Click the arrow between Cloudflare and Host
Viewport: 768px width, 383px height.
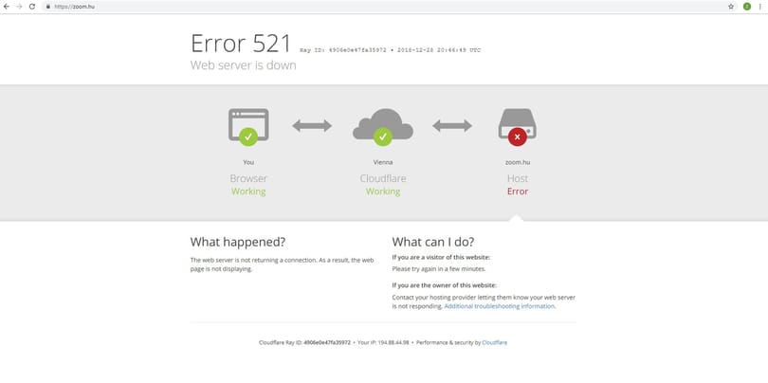(x=452, y=126)
